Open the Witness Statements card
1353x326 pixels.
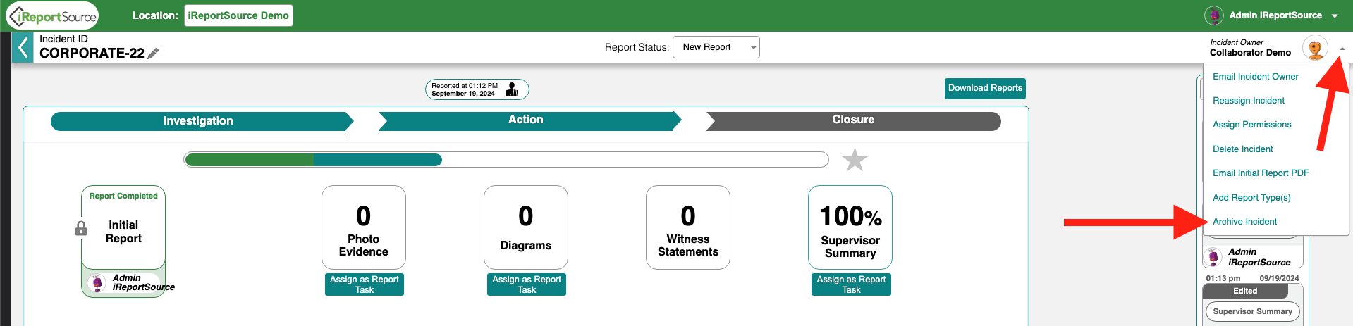[x=688, y=227]
